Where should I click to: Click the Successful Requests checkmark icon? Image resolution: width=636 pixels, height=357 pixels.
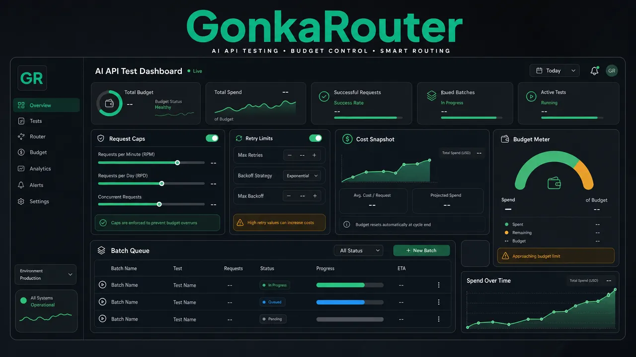(x=324, y=97)
